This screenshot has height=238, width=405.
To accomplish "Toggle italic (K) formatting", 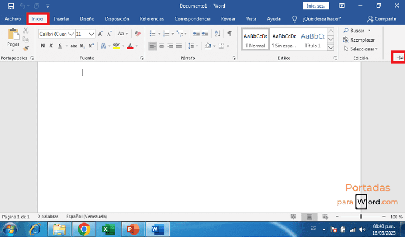I will tap(52, 46).
